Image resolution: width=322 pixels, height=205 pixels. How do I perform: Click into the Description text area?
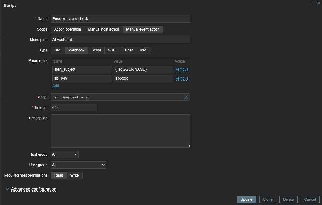120,131
